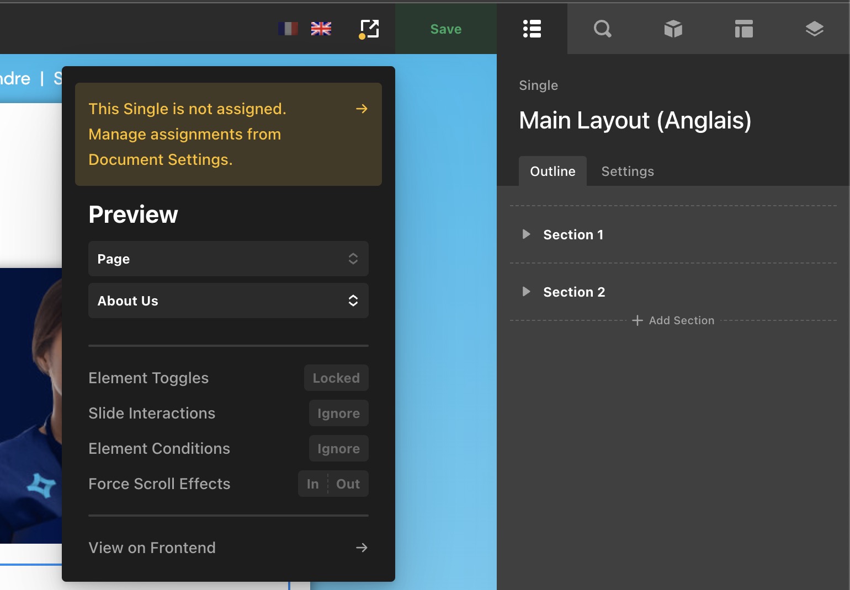Open the Outline list icon panel
The image size is (850, 590).
(x=532, y=29)
